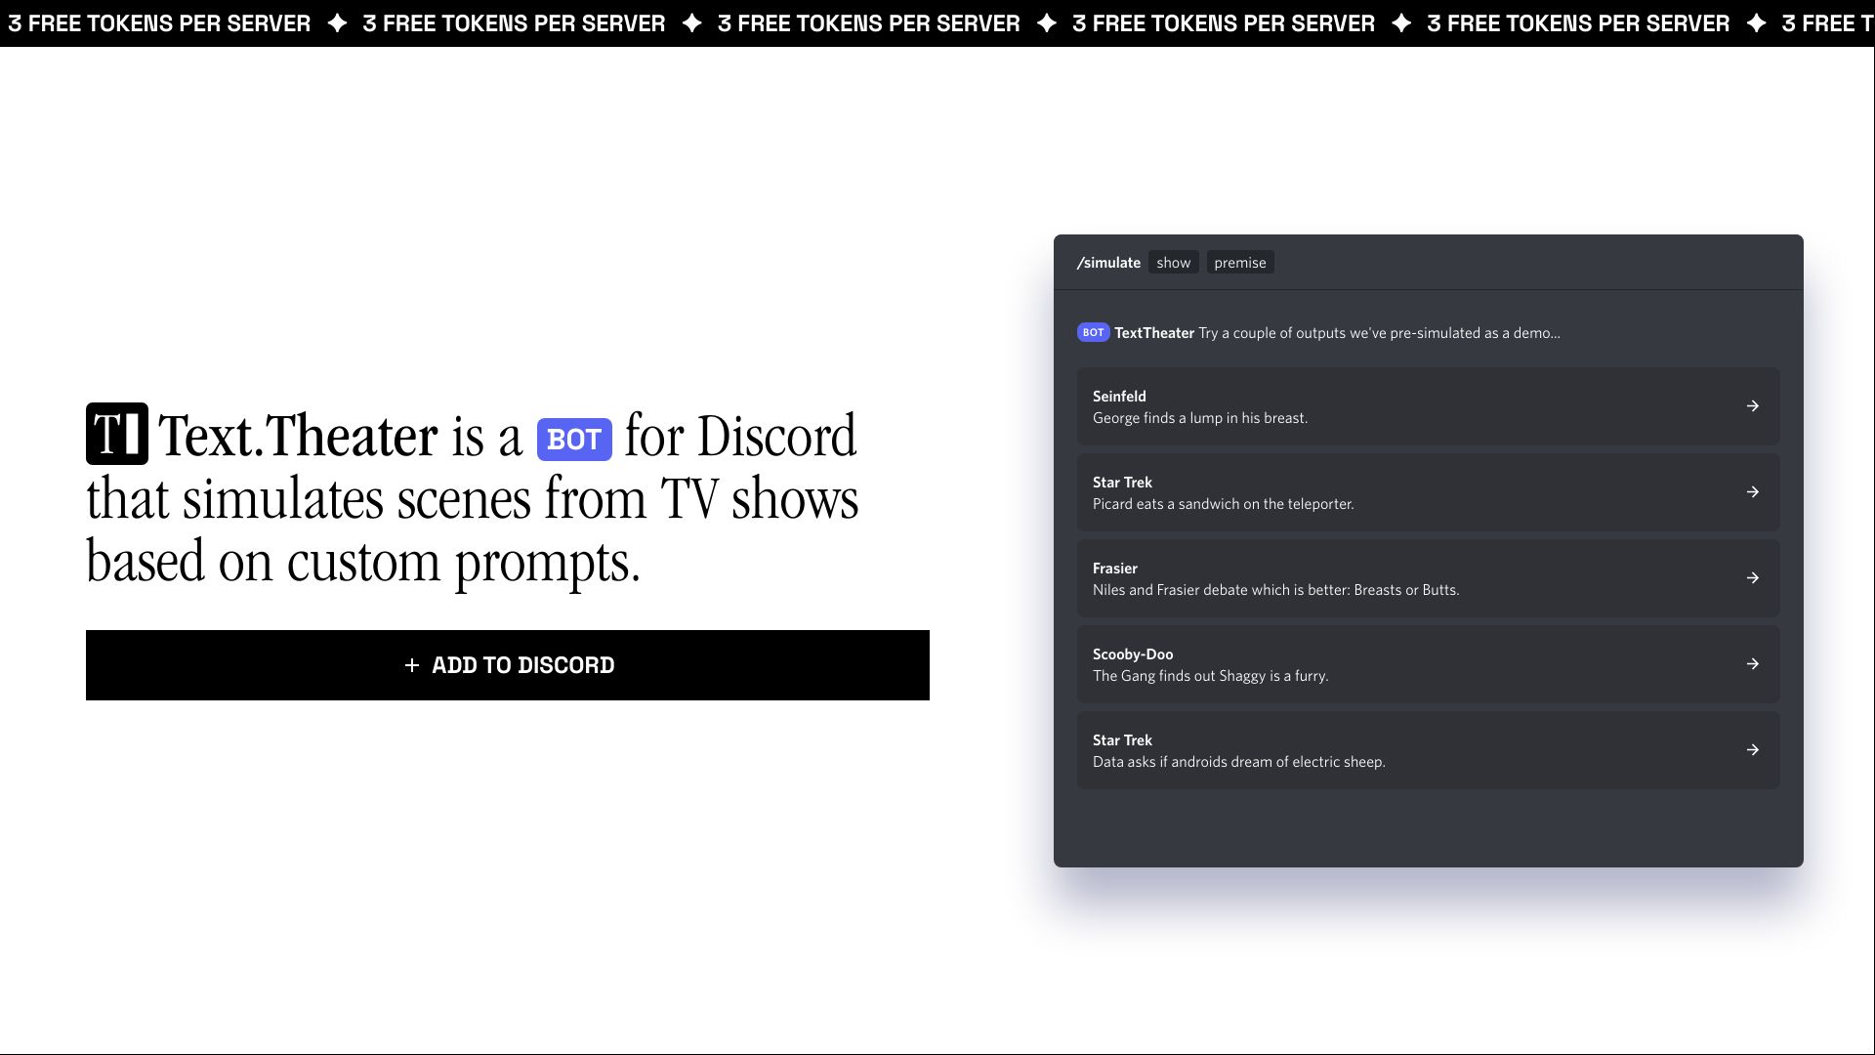
Task: Click the plus icon on the Add button
Action: [409, 665]
